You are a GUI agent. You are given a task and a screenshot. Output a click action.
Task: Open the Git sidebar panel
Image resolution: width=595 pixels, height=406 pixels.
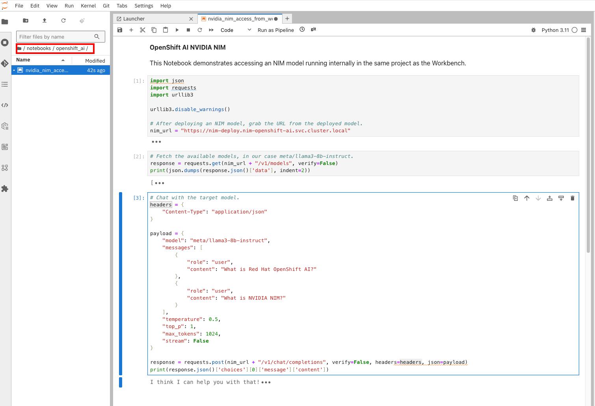(5, 63)
